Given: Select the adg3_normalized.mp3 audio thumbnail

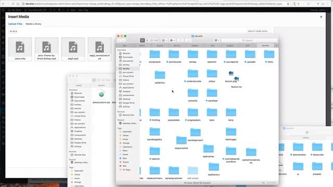Looking at the screenshot, I should coord(99,49).
